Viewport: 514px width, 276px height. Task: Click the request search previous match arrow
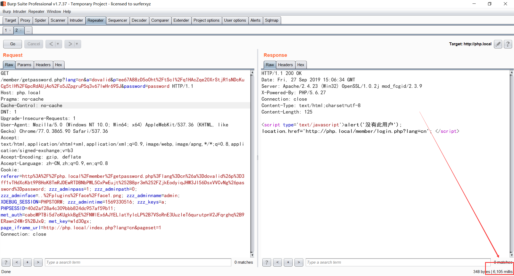point(17,262)
